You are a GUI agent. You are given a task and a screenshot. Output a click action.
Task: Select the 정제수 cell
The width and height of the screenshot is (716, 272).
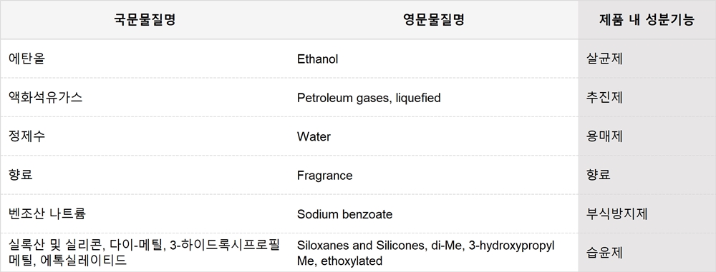point(145,136)
